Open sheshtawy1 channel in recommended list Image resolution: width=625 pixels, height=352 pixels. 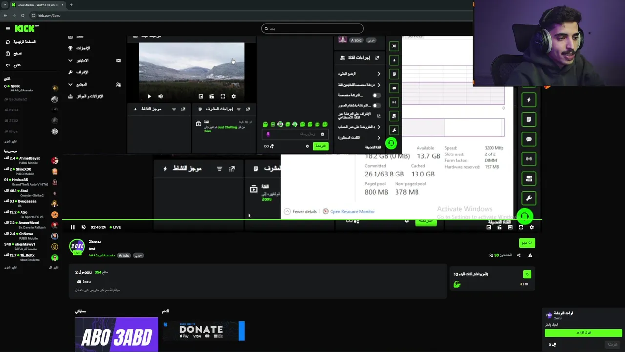click(30, 246)
